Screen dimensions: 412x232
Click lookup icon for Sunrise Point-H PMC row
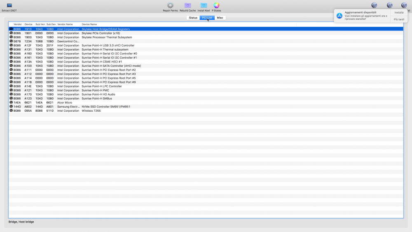11,90
